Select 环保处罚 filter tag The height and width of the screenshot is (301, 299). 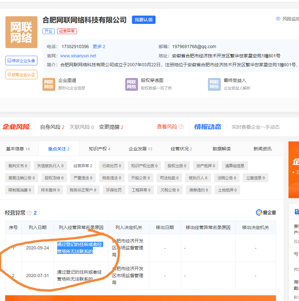pyautogui.click(x=114, y=190)
